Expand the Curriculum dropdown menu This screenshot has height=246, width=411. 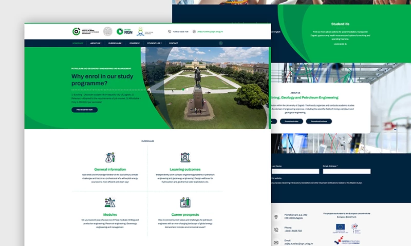(115, 43)
